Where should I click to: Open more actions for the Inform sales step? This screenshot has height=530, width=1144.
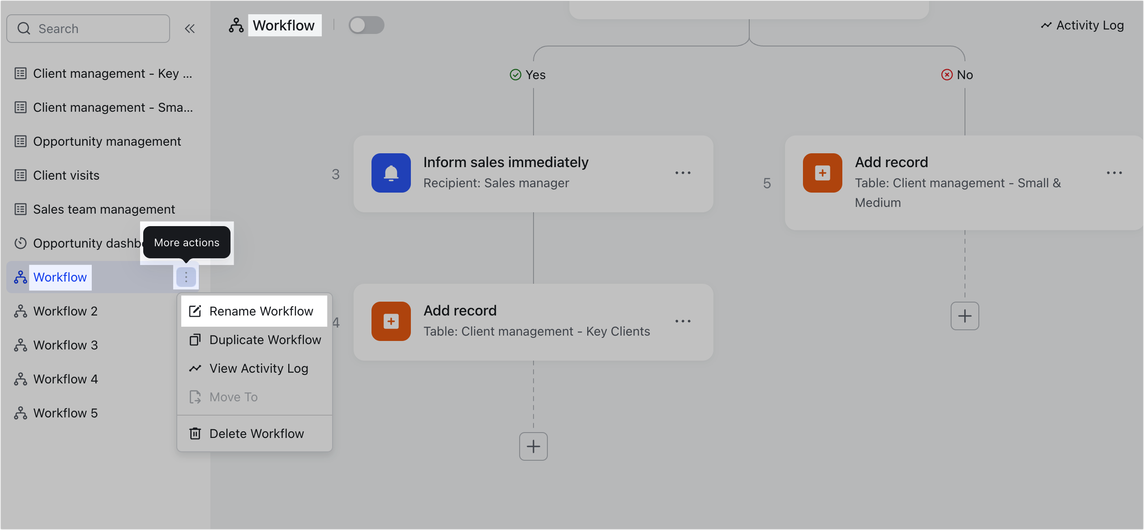coord(683,173)
